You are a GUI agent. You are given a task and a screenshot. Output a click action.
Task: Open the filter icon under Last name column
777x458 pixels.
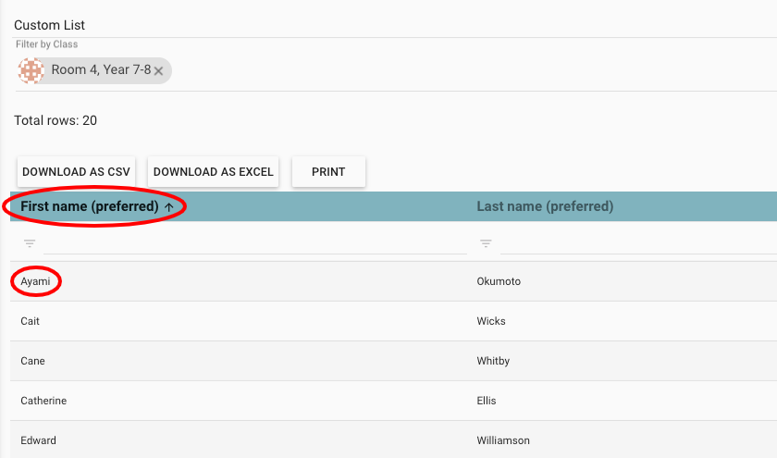(x=486, y=244)
